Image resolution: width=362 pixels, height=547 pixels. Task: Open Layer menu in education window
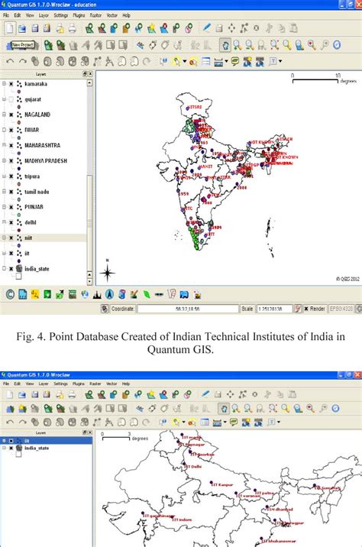click(44, 15)
